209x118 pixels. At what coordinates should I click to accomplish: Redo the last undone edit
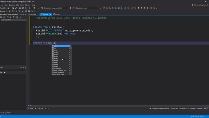pyautogui.click(x=35, y=8)
